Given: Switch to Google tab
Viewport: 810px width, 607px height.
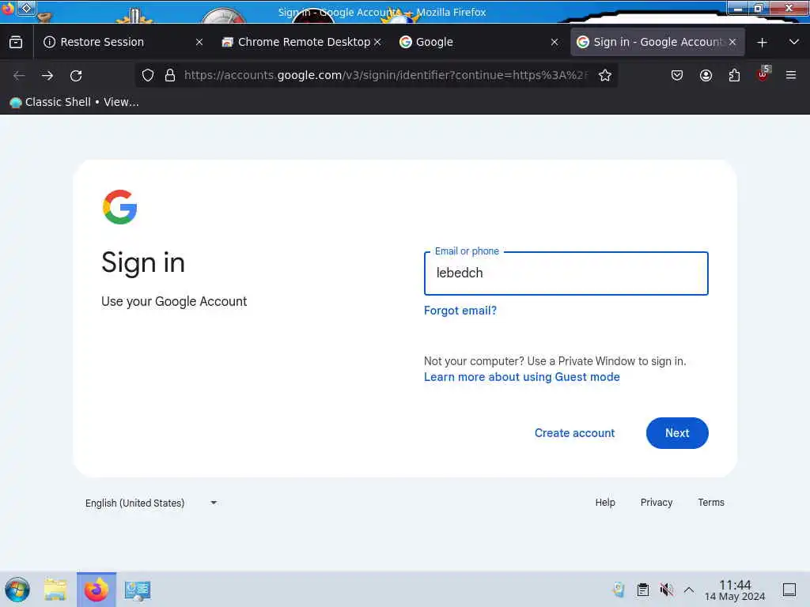Looking at the screenshot, I should 477,43.
